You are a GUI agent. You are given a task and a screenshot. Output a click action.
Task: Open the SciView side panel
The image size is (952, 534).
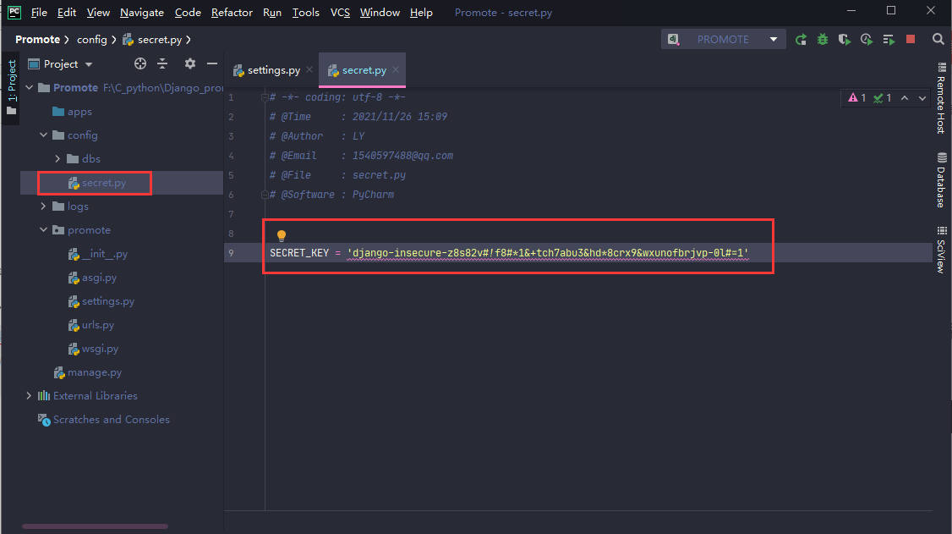coord(941,249)
